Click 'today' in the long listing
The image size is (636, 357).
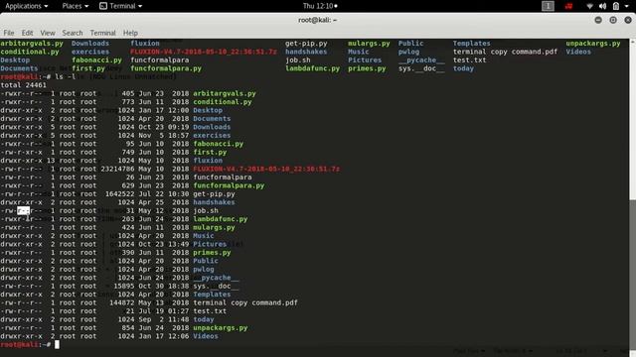click(204, 319)
